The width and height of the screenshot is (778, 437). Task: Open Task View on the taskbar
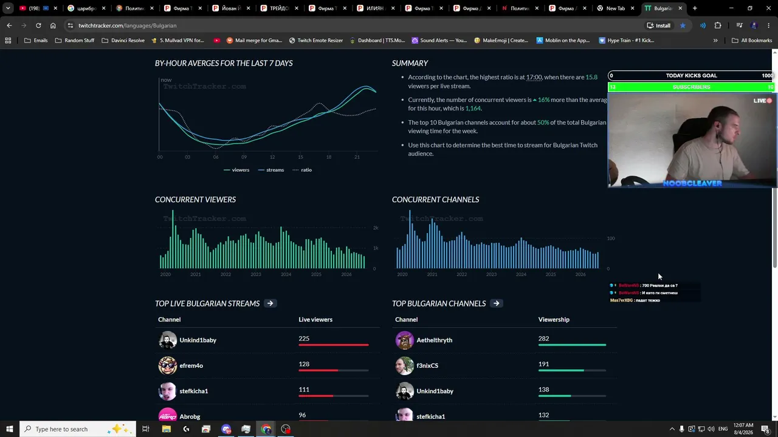[x=146, y=429]
